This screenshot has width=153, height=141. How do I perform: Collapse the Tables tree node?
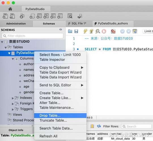6,47
